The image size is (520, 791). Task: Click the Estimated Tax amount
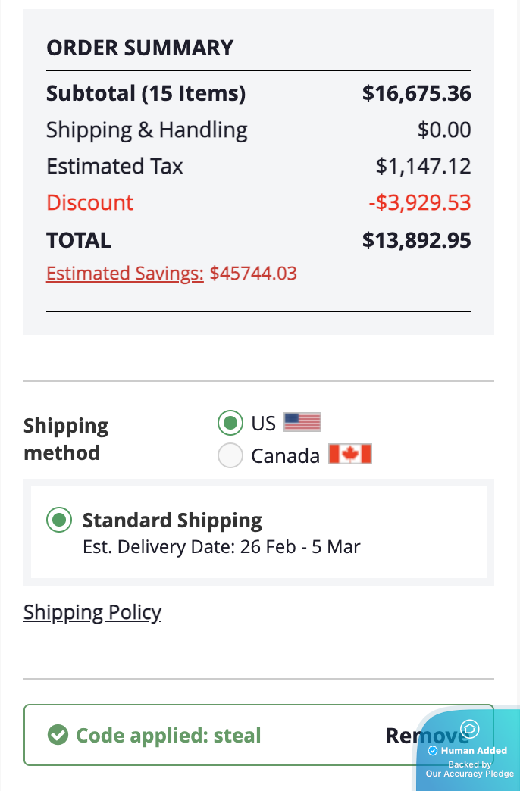coord(423,166)
